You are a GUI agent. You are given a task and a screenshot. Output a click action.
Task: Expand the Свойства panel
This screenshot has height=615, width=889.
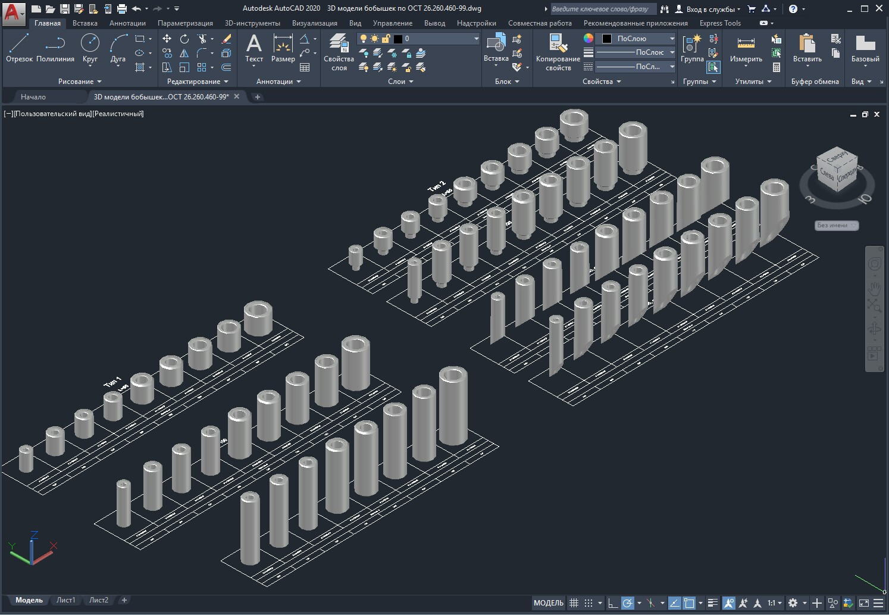pos(602,82)
